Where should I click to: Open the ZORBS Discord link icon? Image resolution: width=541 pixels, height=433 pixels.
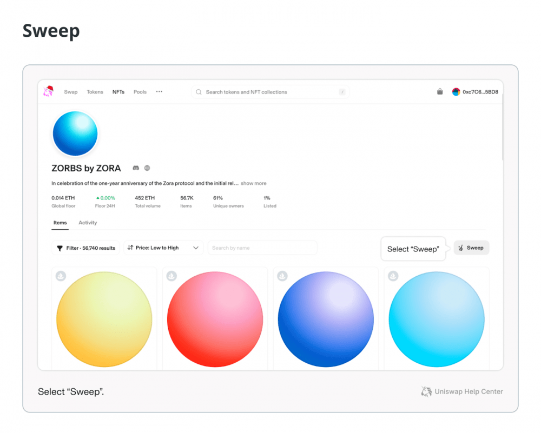pyautogui.click(x=136, y=168)
